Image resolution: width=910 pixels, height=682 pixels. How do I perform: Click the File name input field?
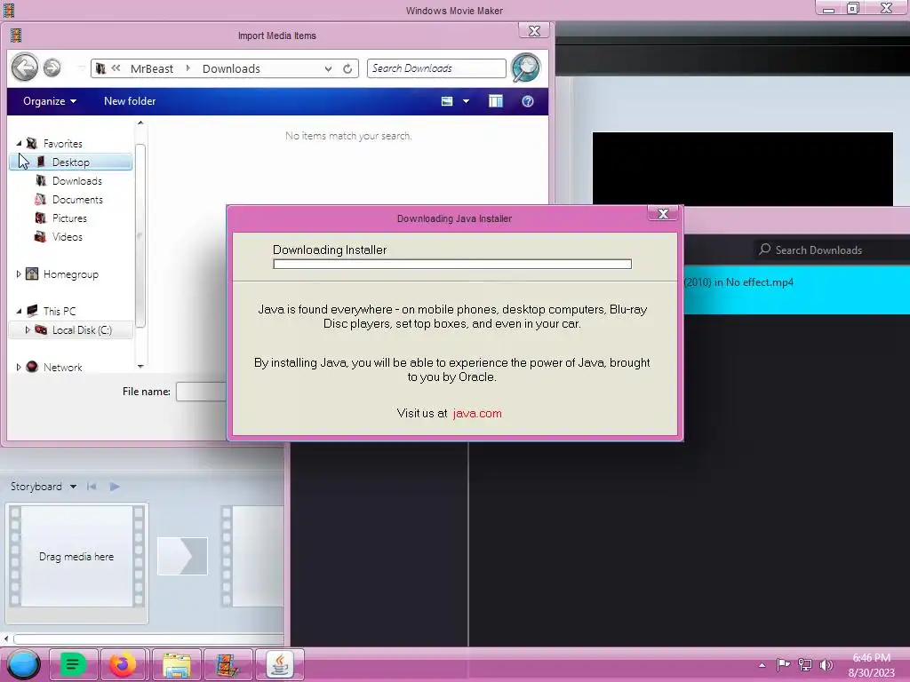(x=201, y=392)
